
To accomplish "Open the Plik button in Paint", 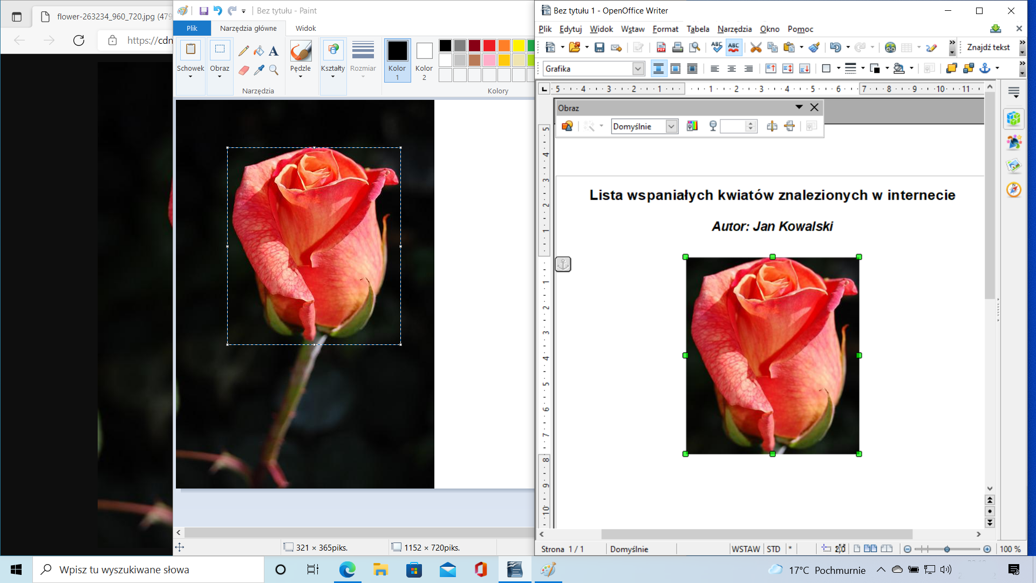I will 192,28.
